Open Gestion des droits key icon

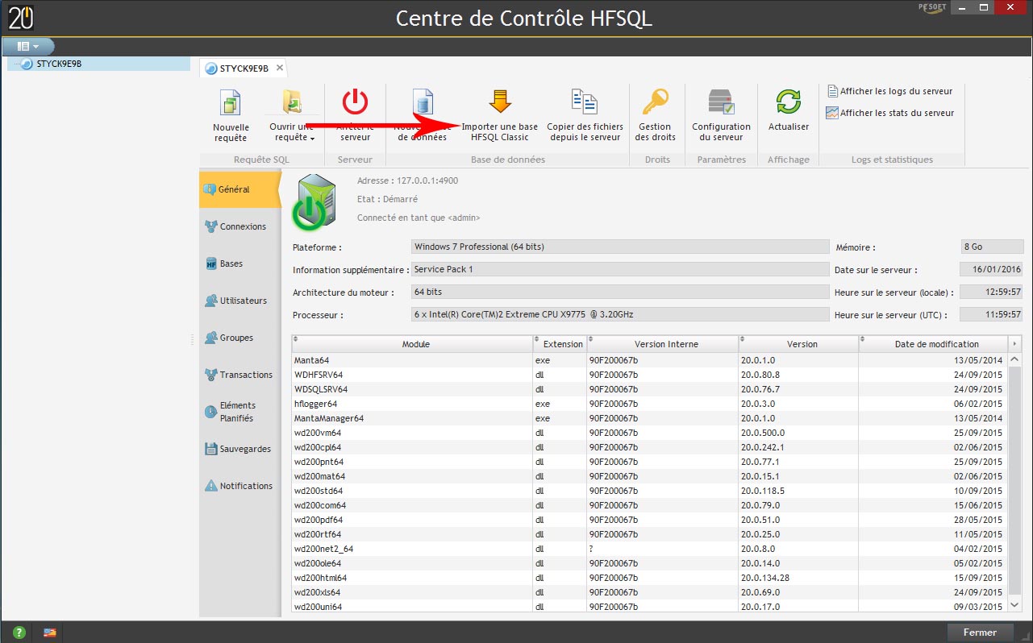[x=656, y=102]
